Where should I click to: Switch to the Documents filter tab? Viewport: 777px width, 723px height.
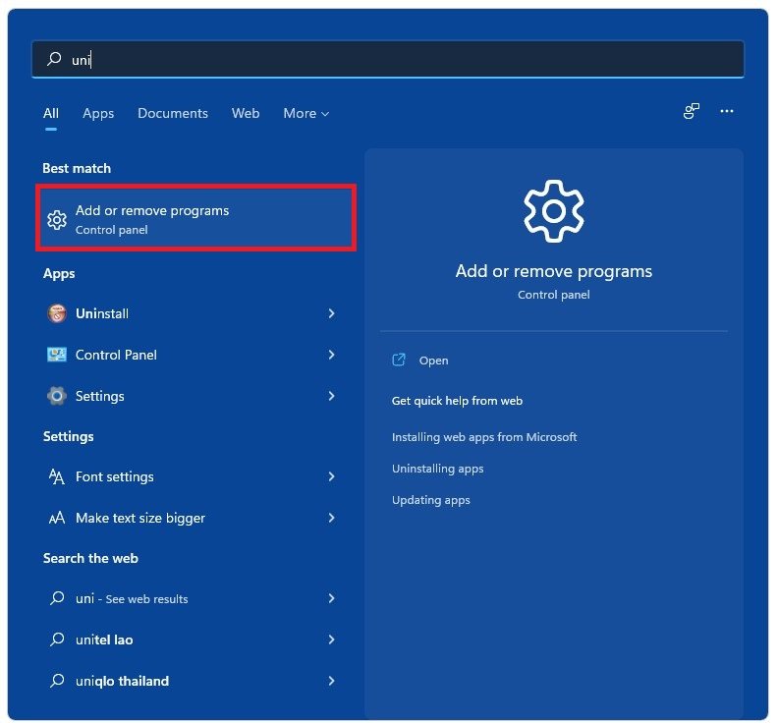pyautogui.click(x=173, y=113)
